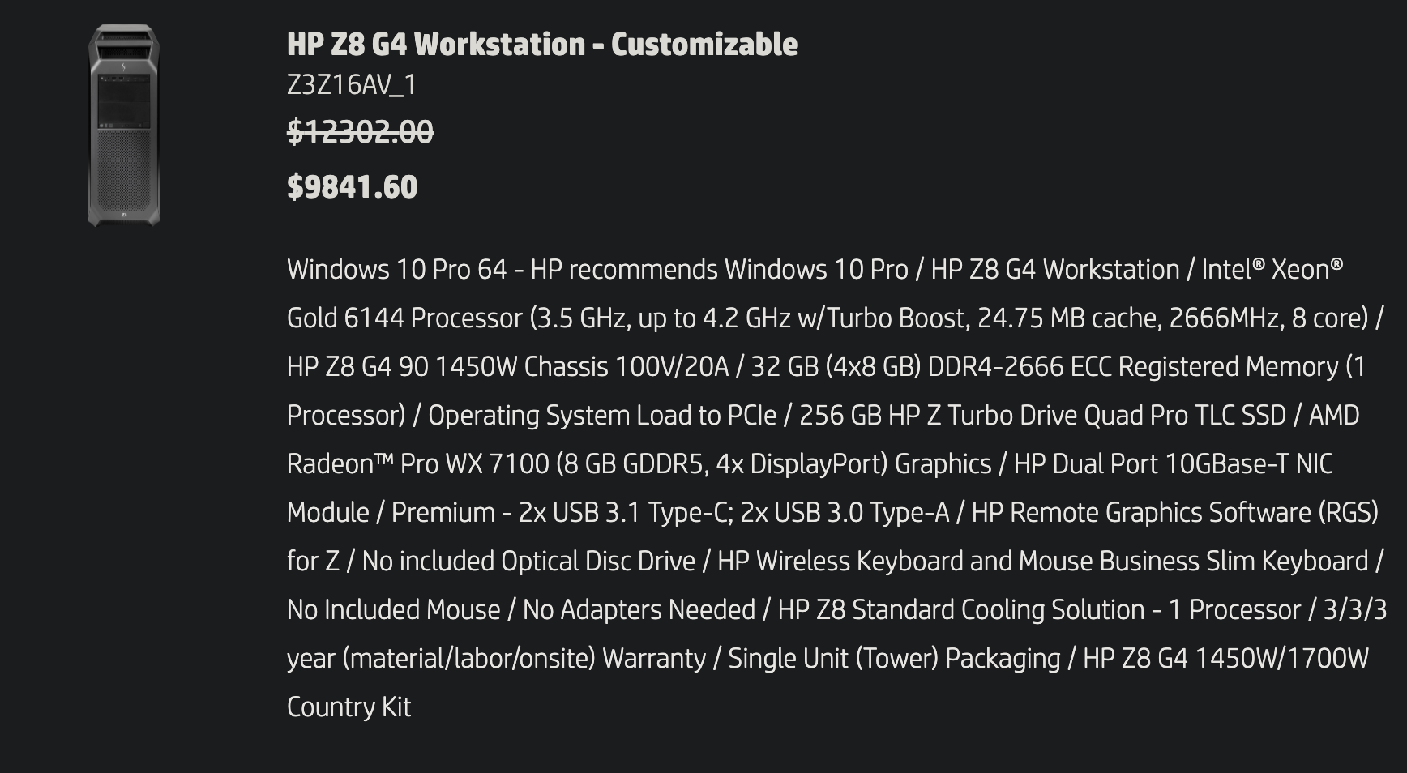Click the "Windows 10 Pro 64" spec text
Image resolution: width=1407 pixels, height=773 pixels.
tap(396, 269)
